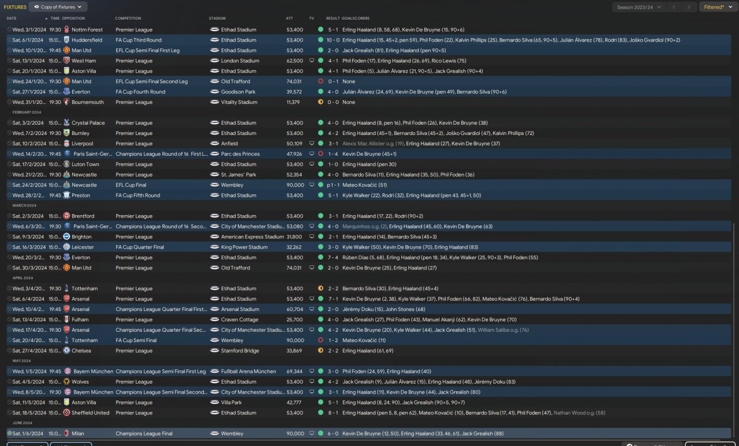
Task: Click the TV icon in West Ham row
Action: pyautogui.click(x=312, y=61)
